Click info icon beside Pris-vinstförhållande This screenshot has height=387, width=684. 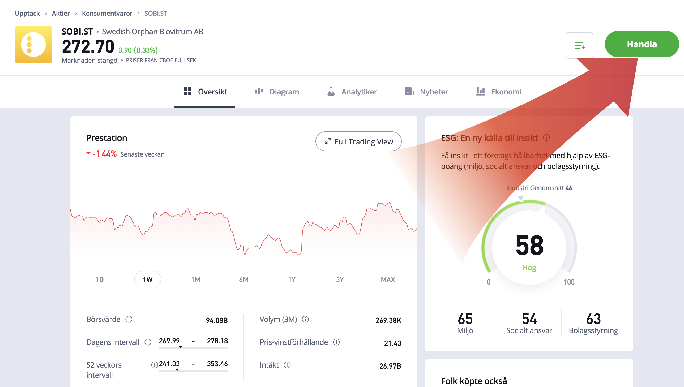point(336,342)
